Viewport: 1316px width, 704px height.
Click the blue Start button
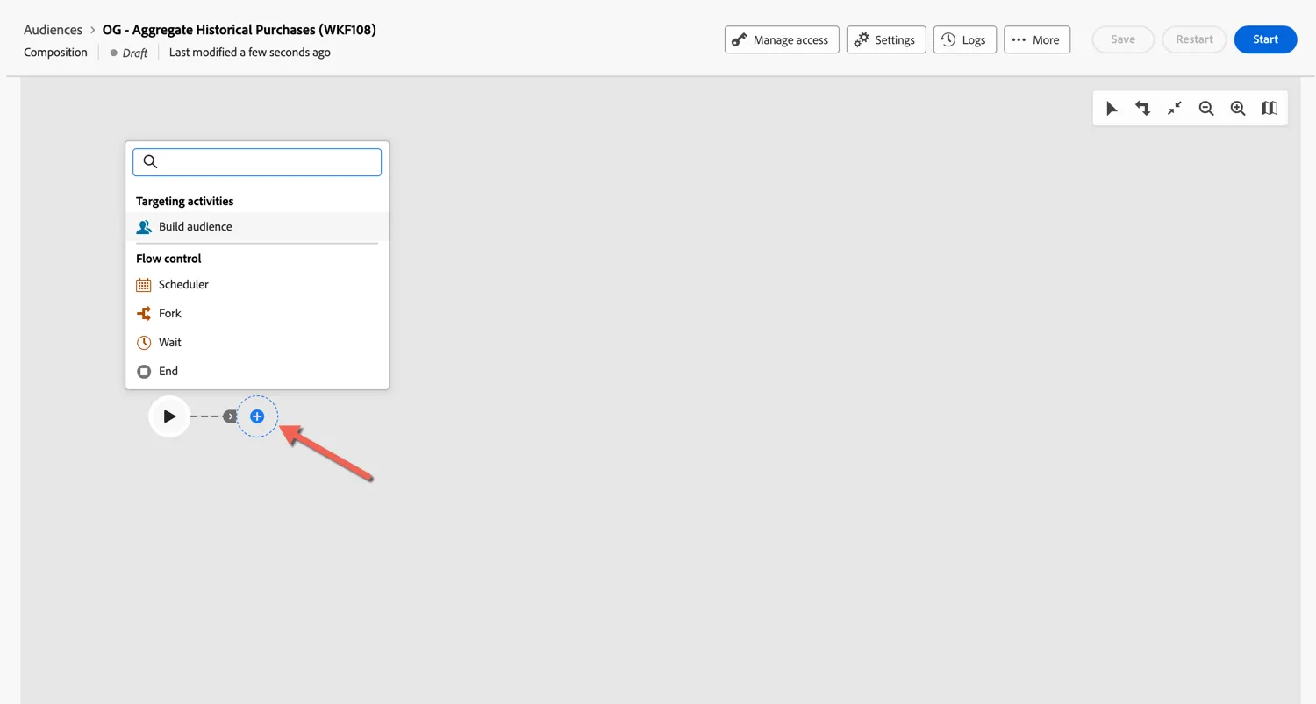1265,39
